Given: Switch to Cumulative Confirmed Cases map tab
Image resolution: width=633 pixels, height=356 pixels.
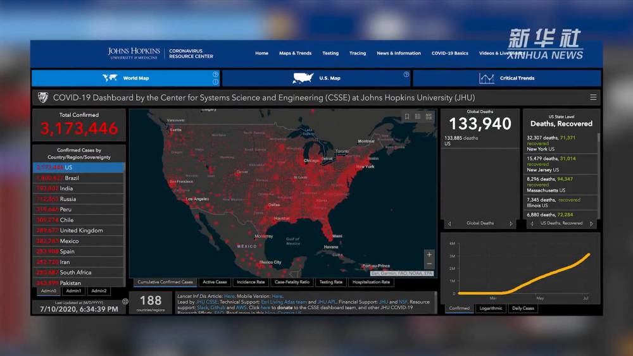Looking at the screenshot, I should pyautogui.click(x=165, y=282).
